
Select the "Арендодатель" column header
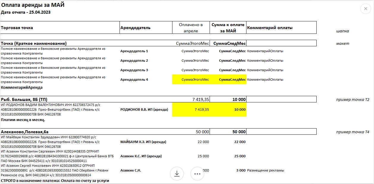pyautogui.click(x=135, y=28)
